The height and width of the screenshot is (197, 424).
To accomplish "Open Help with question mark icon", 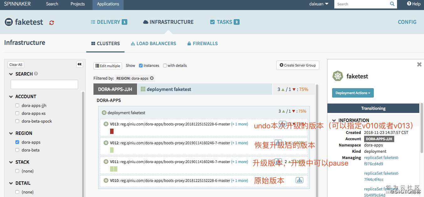I will click(x=414, y=4).
